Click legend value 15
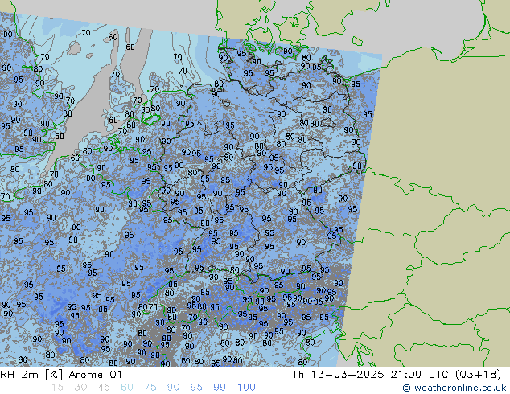The width and height of the screenshot is (510, 394). coord(57,388)
